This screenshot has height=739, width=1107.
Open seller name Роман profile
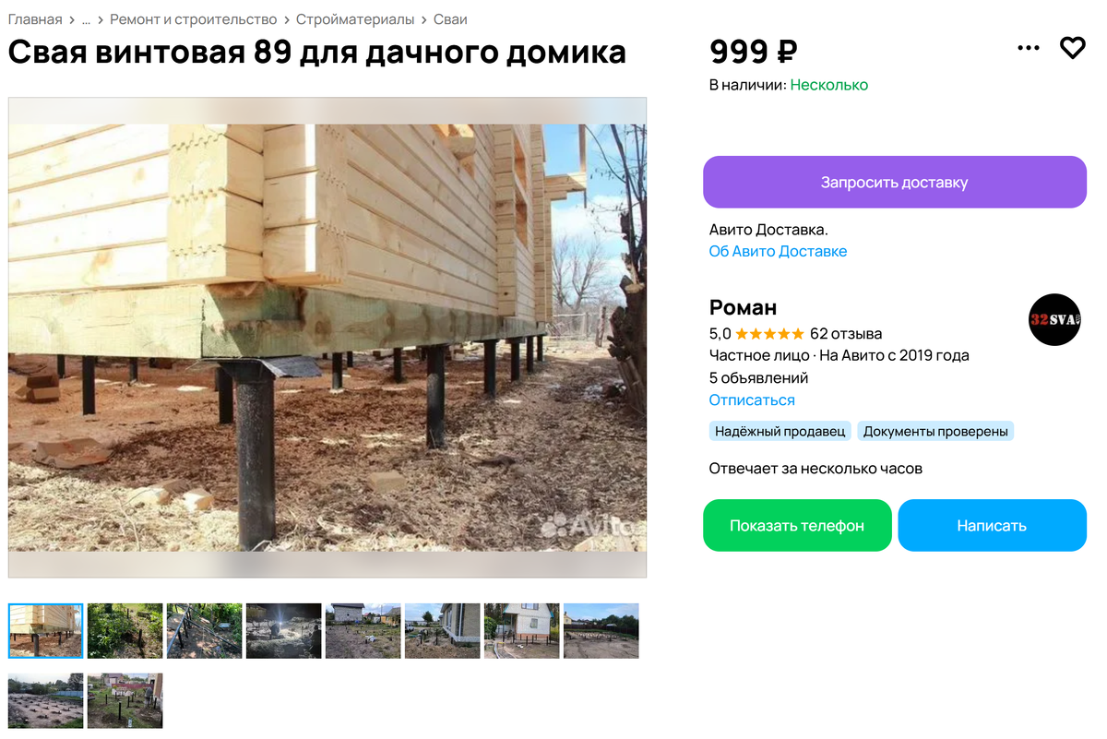[x=744, y=307]
